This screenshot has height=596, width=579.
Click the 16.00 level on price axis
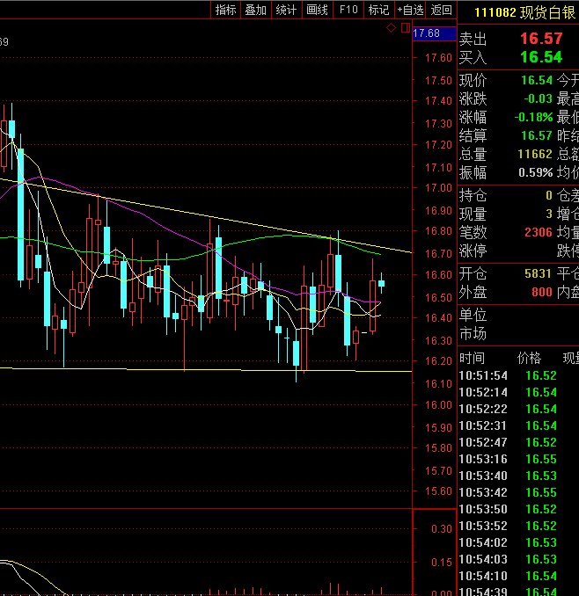point(437,405)
